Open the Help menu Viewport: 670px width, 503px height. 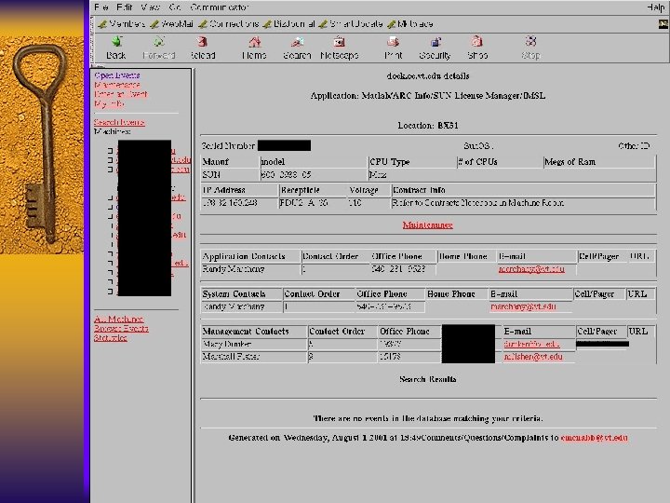[656, 7]
